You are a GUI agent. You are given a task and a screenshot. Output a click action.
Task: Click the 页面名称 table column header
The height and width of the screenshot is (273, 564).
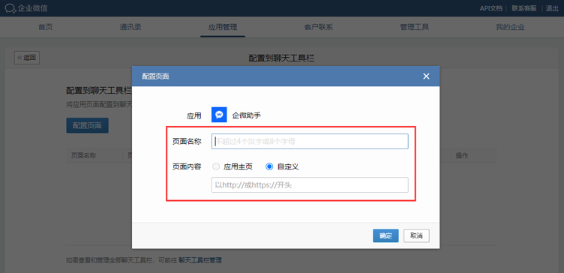(x=83, y=156)
